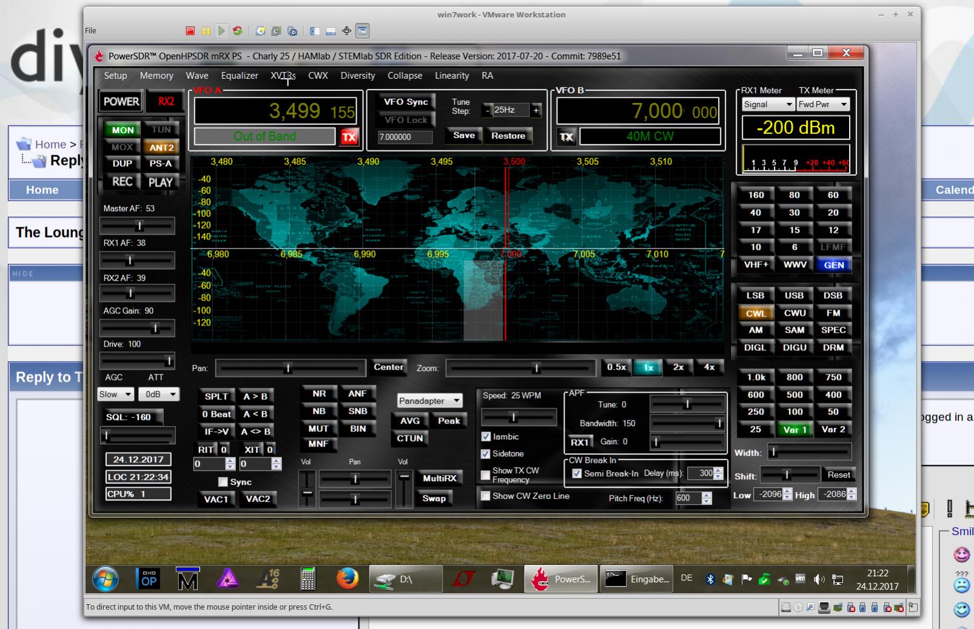Open the Diversity menu
The image size is (974, 629).
pyautogui.click(x=358, y=76)
